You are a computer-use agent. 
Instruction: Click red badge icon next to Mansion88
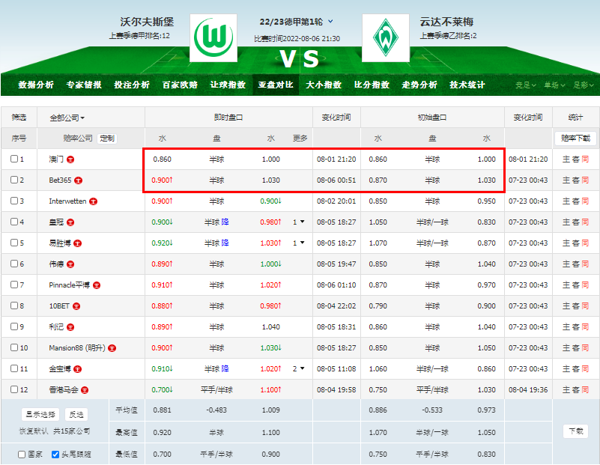[x=112, y=348]
